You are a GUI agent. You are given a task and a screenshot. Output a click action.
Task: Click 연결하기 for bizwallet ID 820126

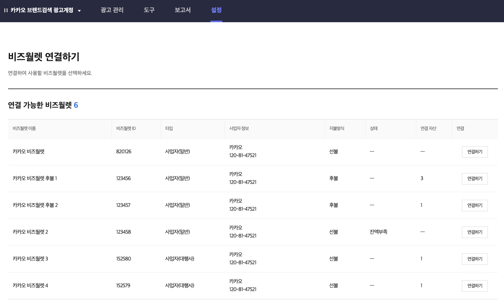pos(474,152)
